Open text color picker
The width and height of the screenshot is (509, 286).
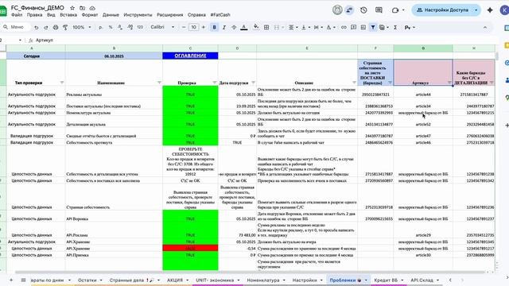click(x=244, y=28)
